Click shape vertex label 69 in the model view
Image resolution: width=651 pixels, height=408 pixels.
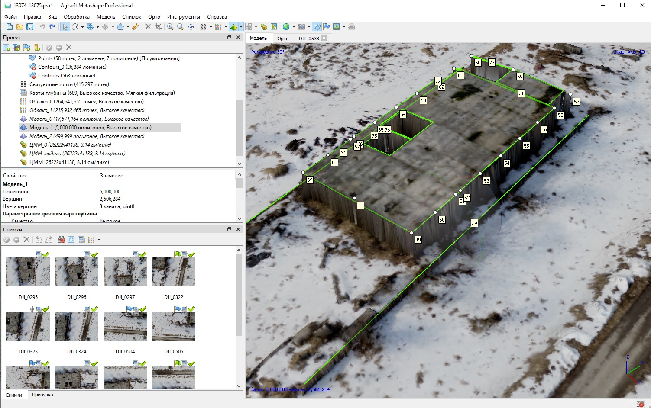tap(310, 180)
